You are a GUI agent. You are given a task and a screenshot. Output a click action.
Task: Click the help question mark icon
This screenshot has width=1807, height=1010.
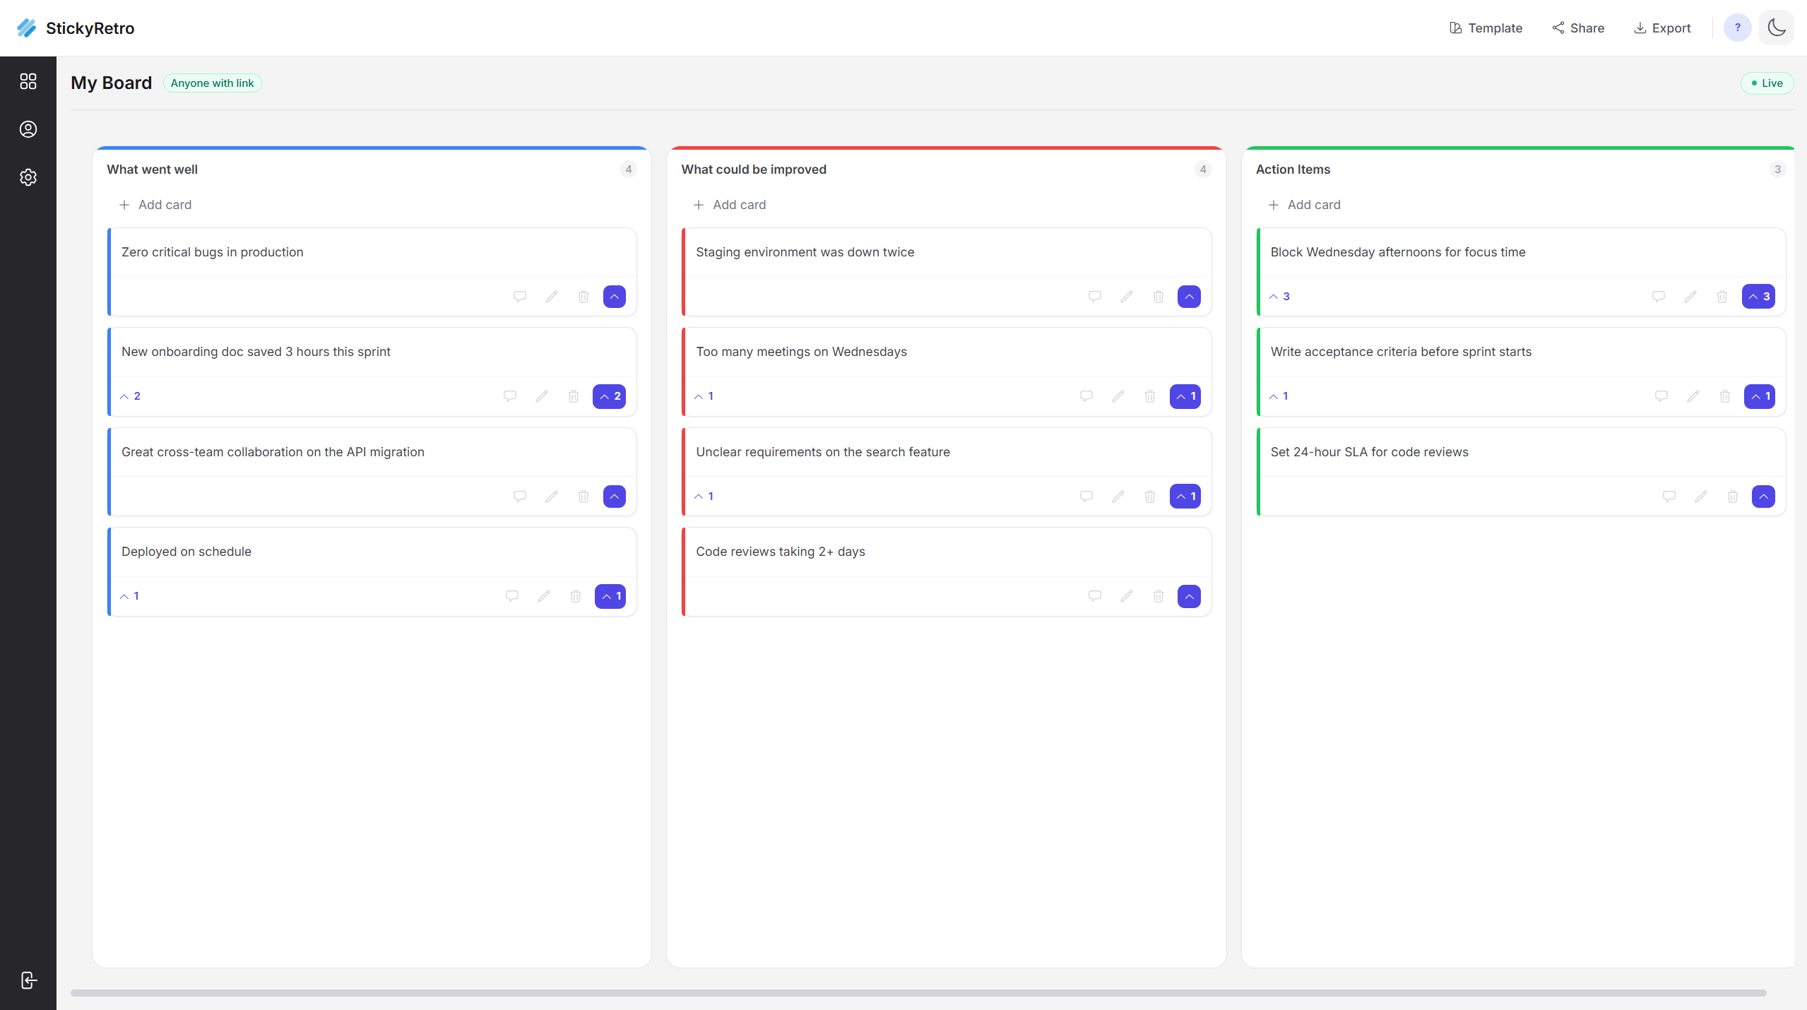[1737, 28]
